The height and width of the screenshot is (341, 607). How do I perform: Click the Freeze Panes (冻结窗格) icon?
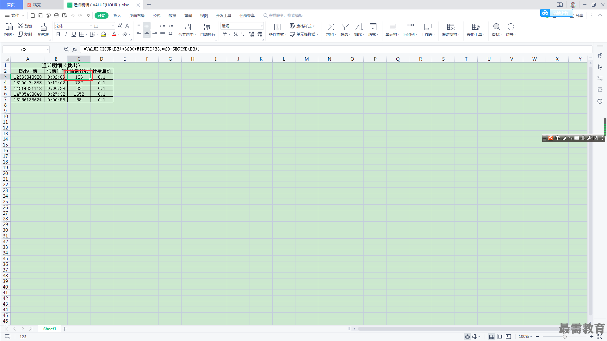451,27
